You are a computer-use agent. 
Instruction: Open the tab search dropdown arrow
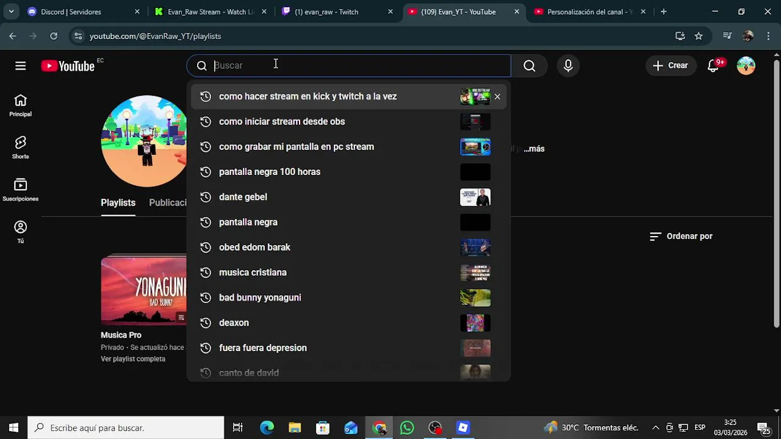click(x=11, y=12)
